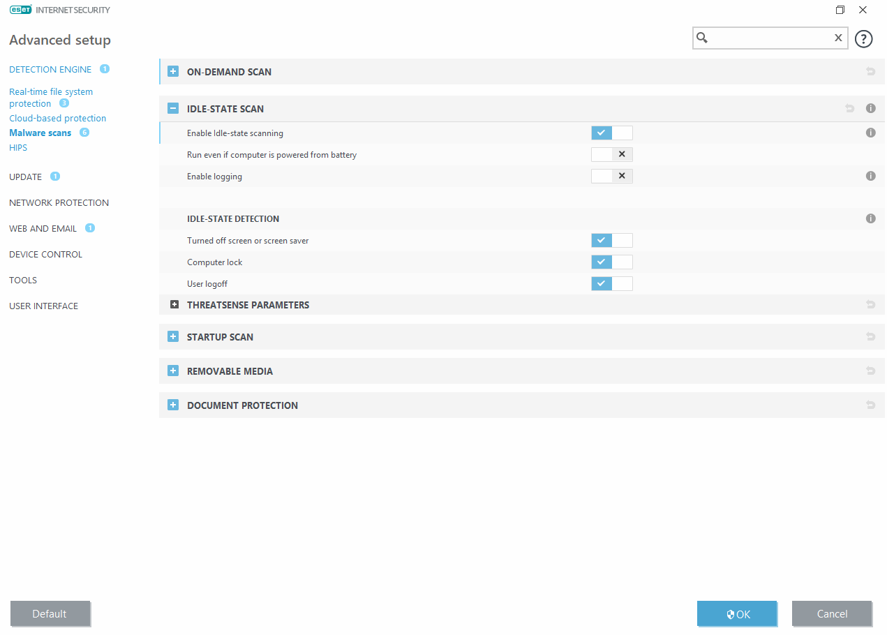Click the Default button
This screenshot has width=887, height=635.
[x=50, y=614]
